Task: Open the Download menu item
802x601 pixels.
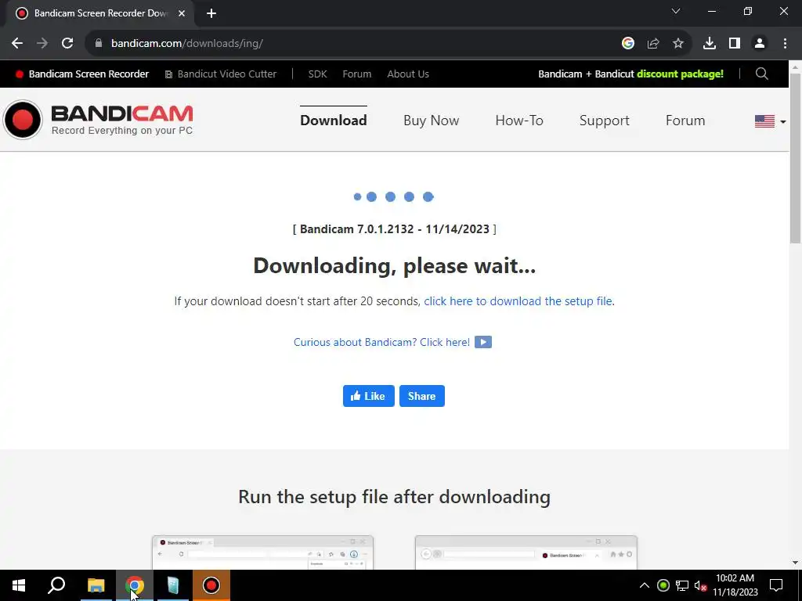Action: (x=334, y=120)
